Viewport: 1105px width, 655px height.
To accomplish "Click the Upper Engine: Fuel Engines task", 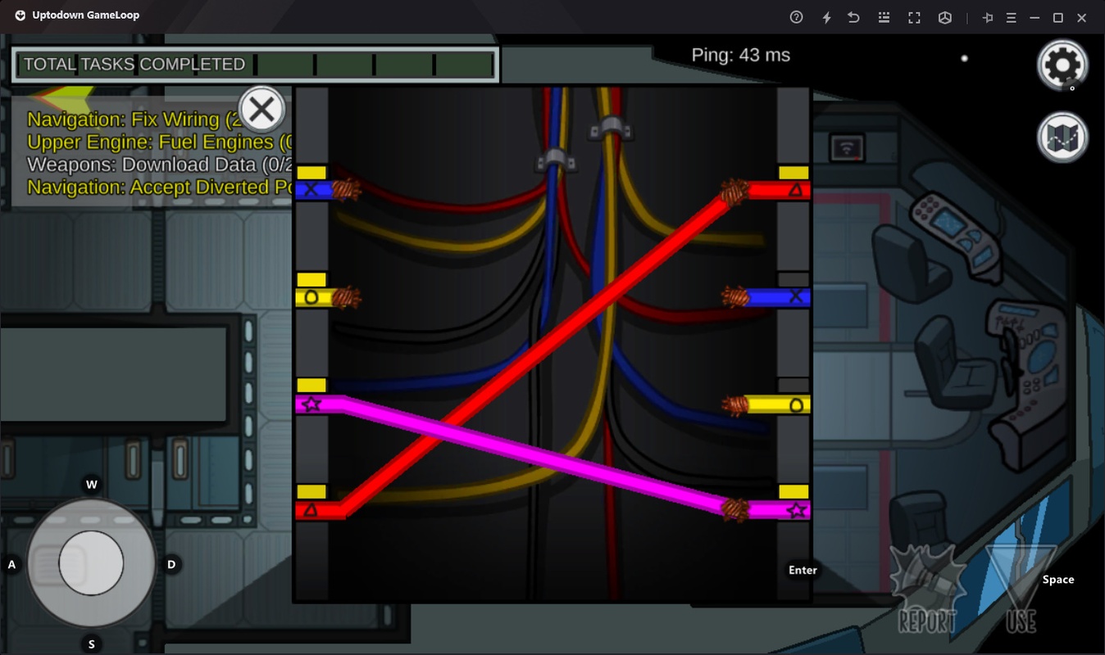I will [160, 142].
